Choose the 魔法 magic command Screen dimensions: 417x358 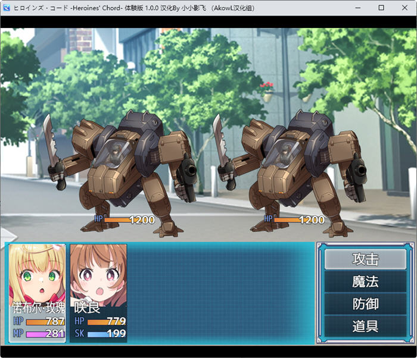(x=365, y=281)
